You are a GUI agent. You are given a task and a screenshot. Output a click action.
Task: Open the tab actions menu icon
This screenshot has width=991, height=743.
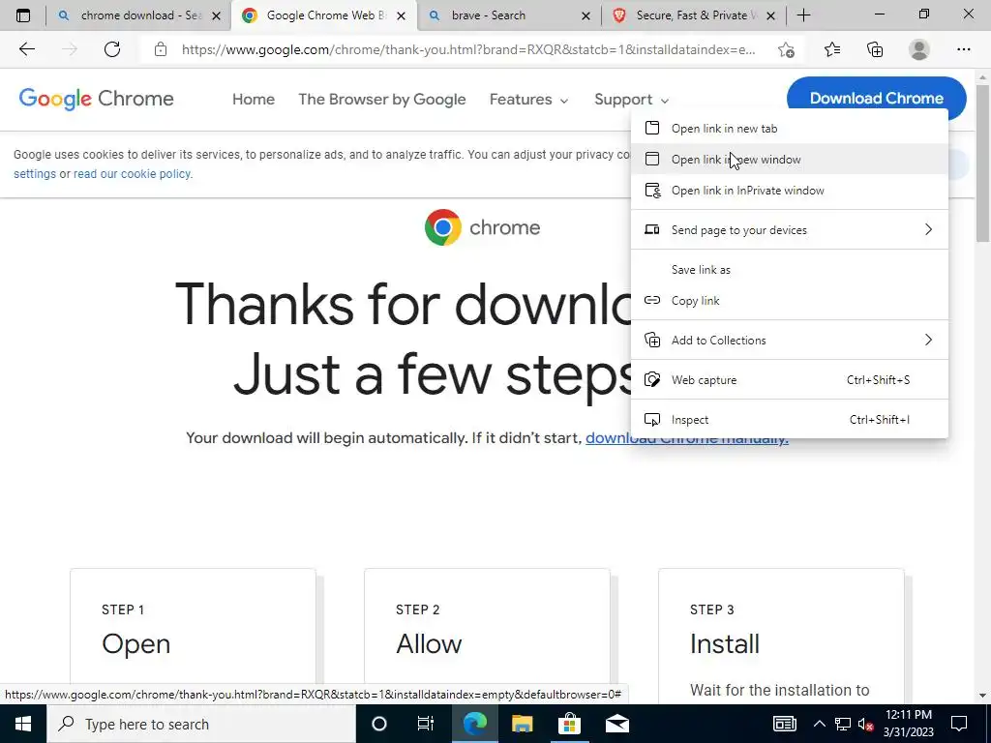coord(23,15)
